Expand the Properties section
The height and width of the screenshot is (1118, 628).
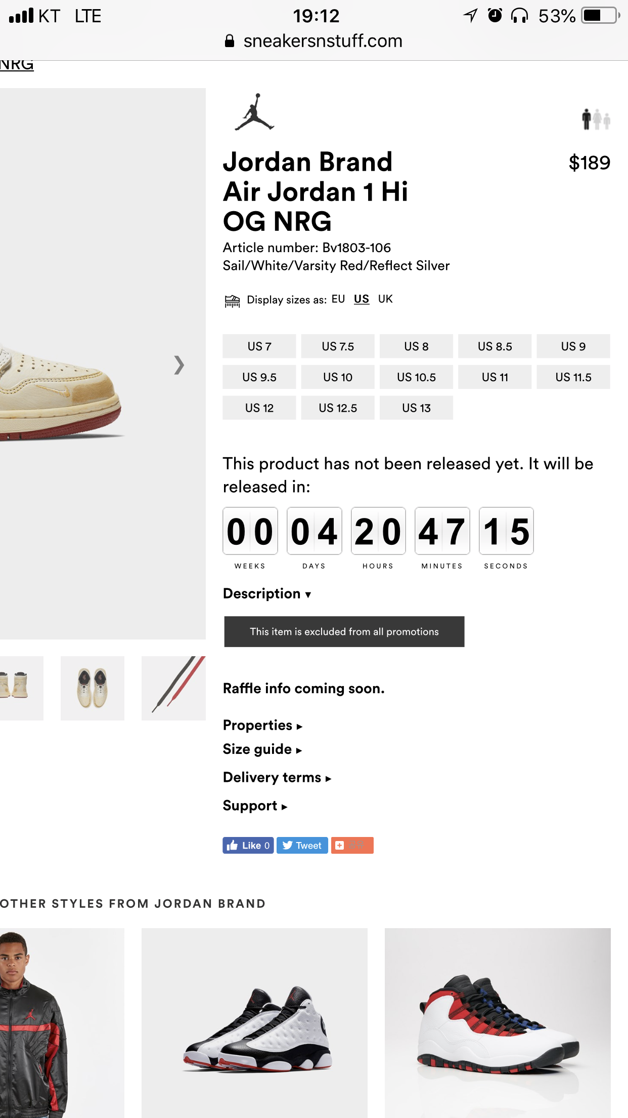pyautogui.click(x=262, y=725)
